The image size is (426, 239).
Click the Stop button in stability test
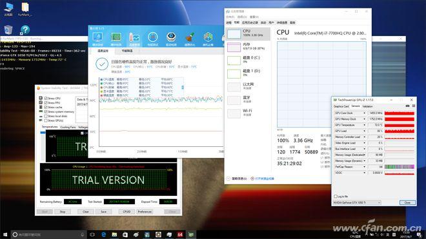click(63, 211)
